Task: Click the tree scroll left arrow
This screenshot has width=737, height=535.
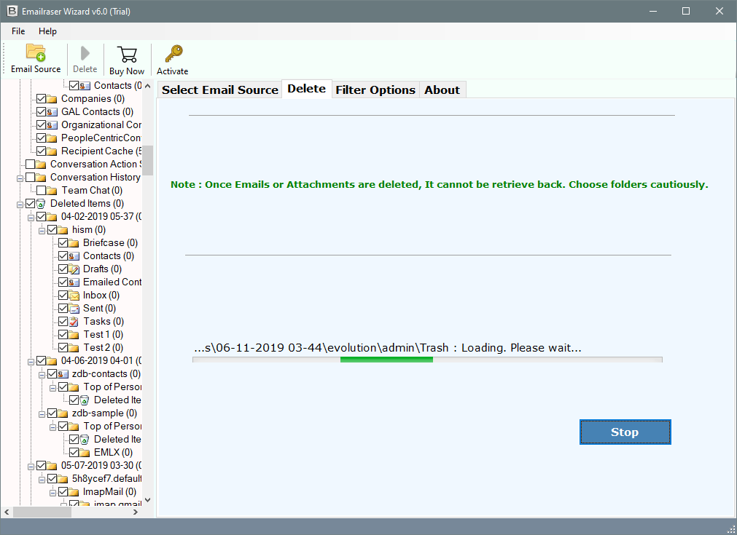Action: pos(7,512)
